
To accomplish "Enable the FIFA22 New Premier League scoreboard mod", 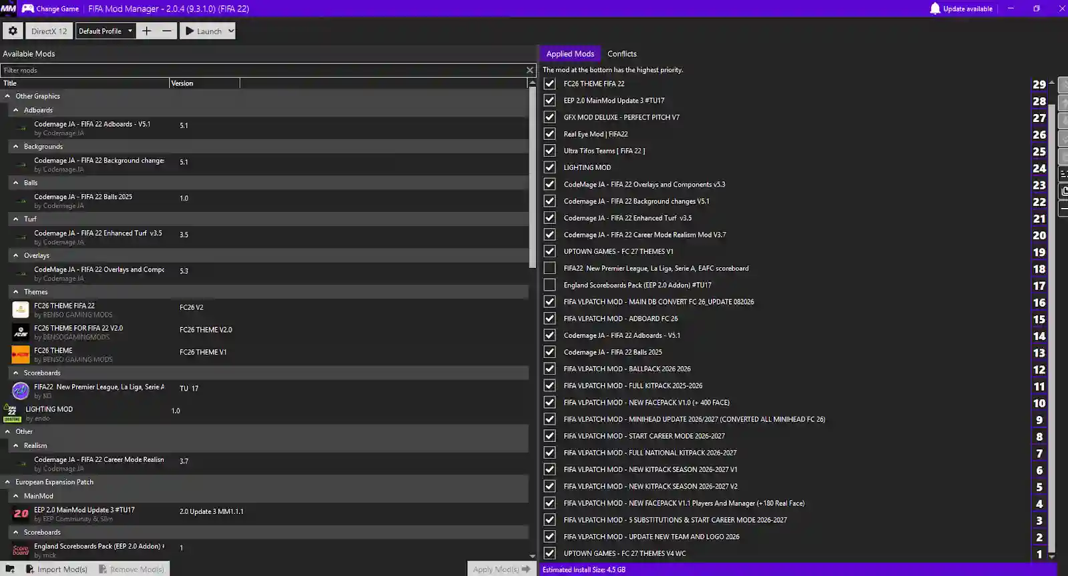I will click(x=549, y=268).
